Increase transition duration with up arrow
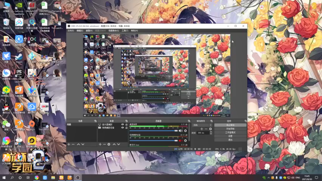 point(211,132)
